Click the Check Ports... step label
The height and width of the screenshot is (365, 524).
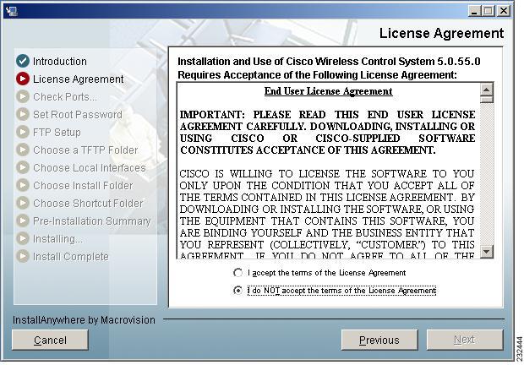pos(65,97)
